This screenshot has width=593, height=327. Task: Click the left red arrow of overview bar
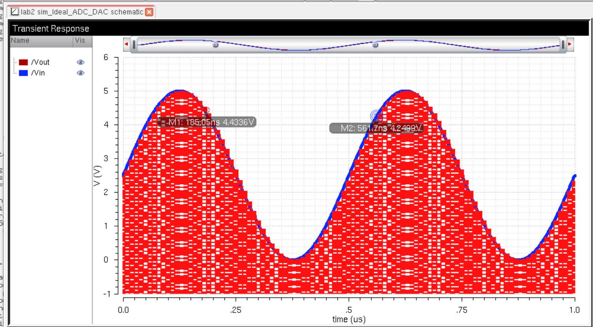click(x=126, y=44)
